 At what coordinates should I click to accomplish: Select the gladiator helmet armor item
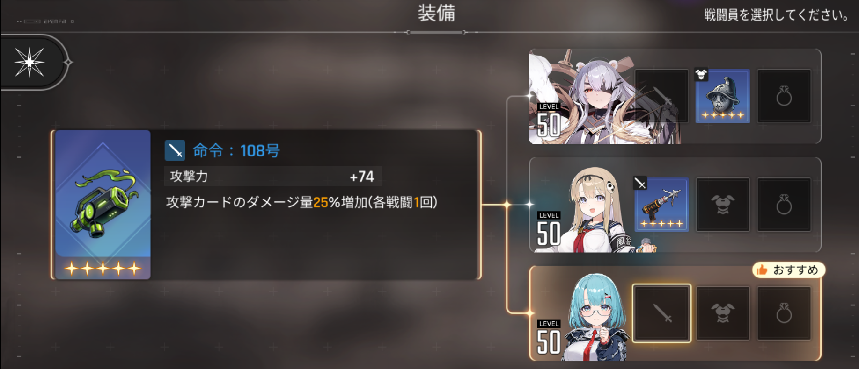tap(722, 96)
